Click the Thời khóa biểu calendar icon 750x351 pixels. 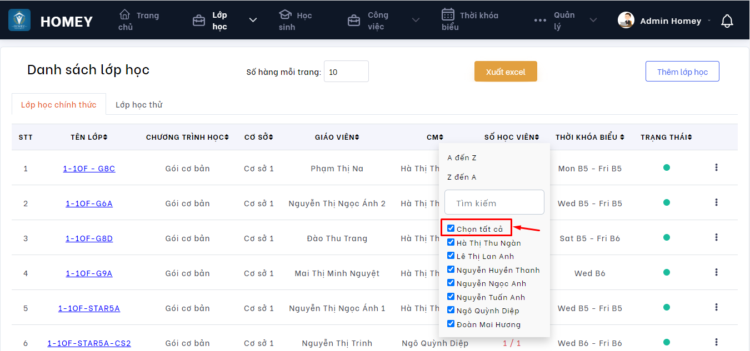(448, 14)
